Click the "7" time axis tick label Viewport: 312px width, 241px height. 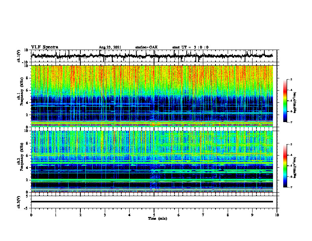[203, 215]
